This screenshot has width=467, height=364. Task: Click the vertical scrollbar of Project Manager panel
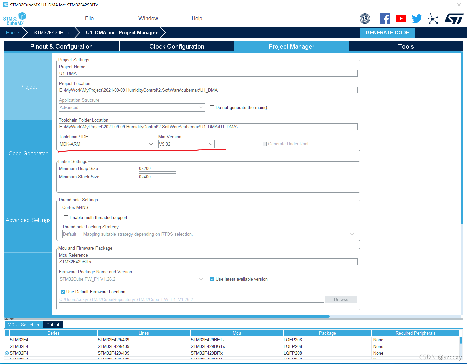(x=462, y=138)
